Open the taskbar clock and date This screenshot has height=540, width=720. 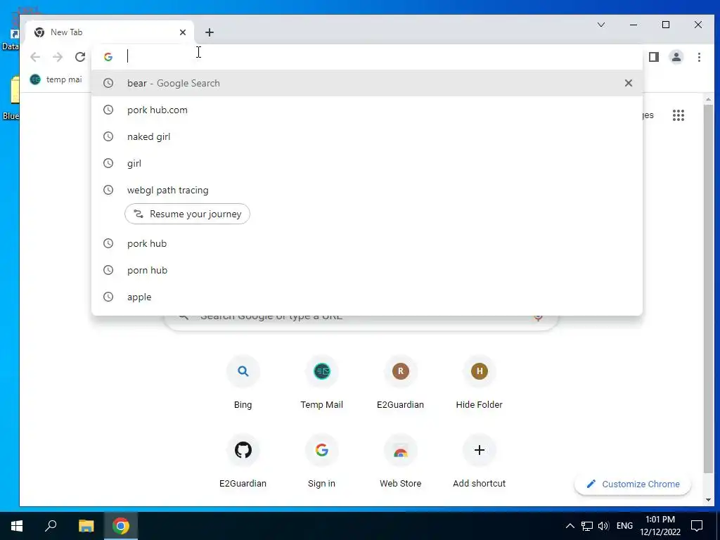660,526
